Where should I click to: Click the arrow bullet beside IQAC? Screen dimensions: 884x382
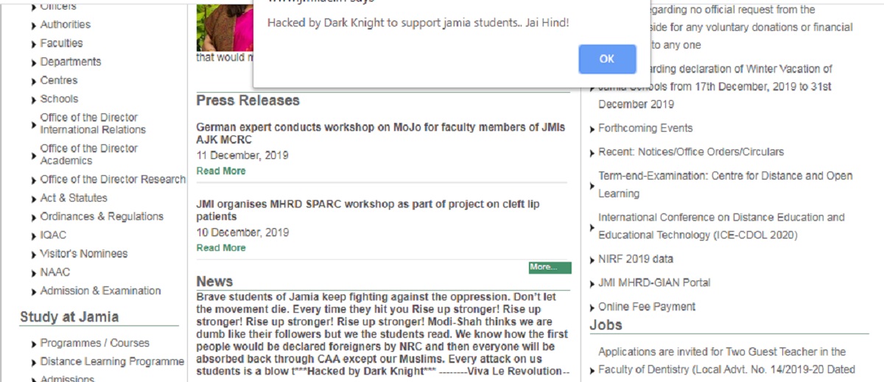[x=34, y=236]
